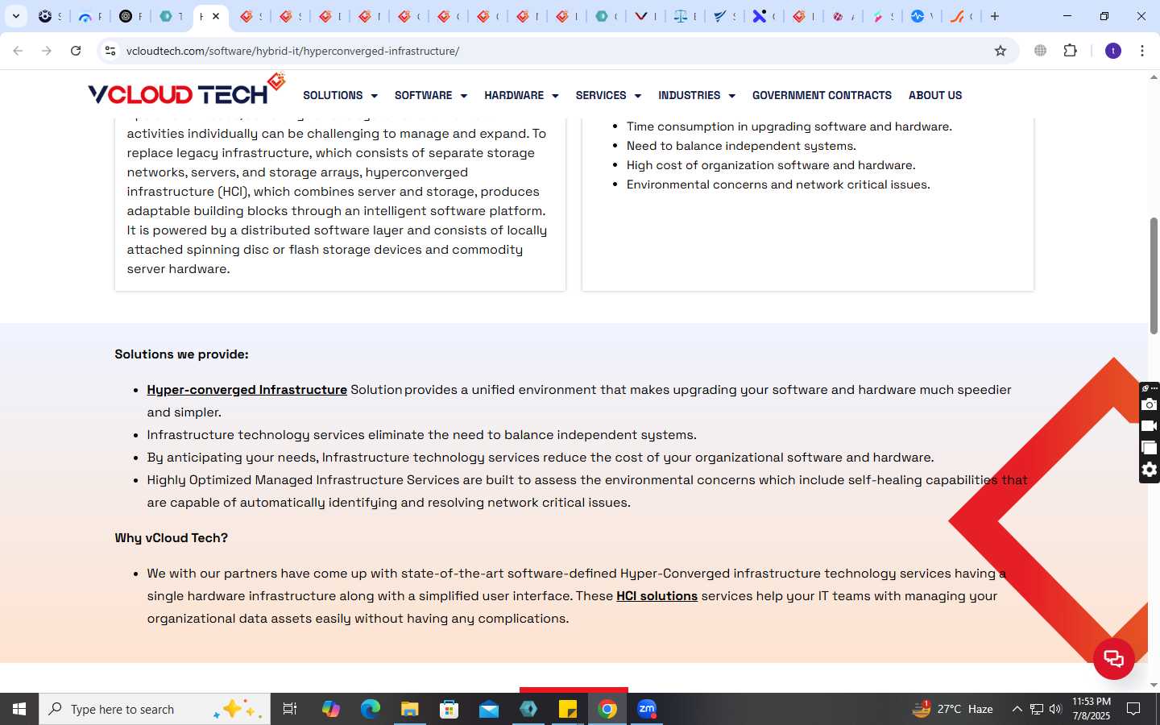The image size is (1160, 725).
Task: Click 'Need to balance independent systems.' bullet
Action: (x=741, y=146)
